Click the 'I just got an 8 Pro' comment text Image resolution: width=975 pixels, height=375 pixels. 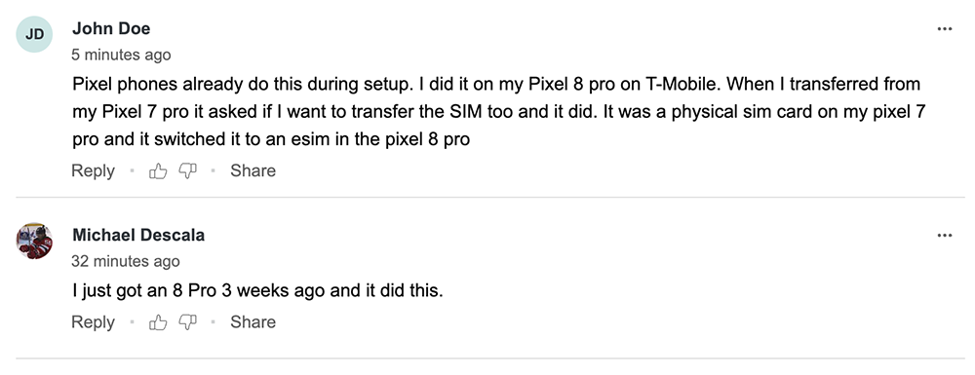tap(258, 290)
